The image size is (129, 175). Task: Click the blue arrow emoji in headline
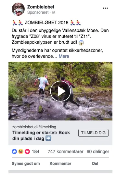(x=48, y=138)
